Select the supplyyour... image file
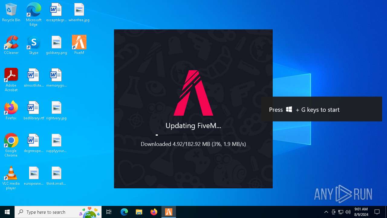Viewport: 387px width, 218px height. [x=56, y=144]
